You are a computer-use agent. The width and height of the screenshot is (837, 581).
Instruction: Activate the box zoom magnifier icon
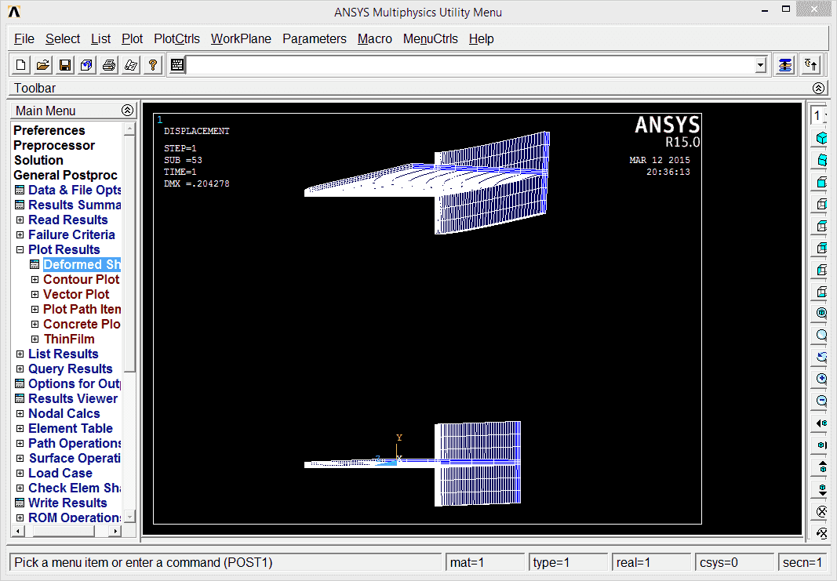coord(821,335)
